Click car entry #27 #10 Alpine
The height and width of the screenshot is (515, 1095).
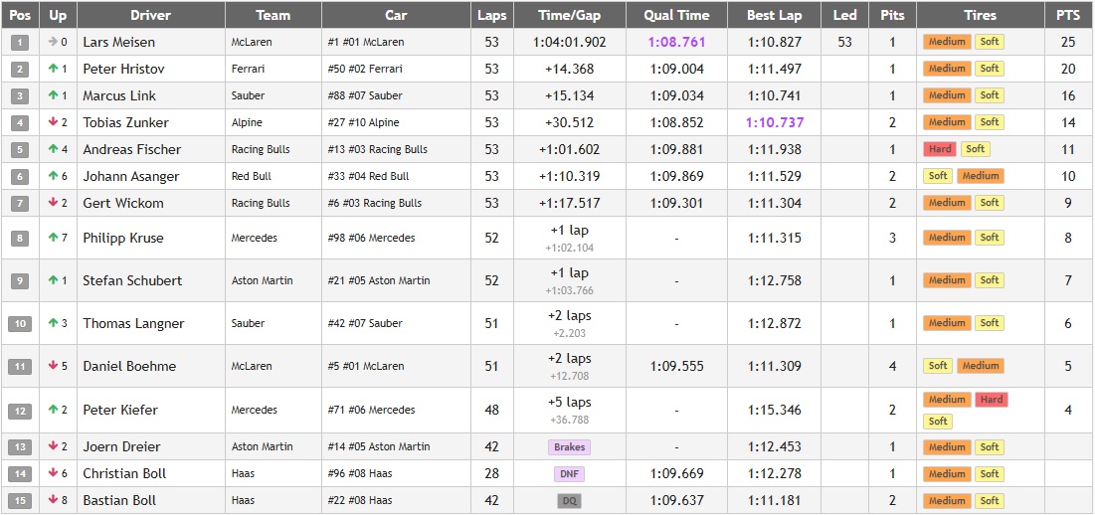[363, 122]
